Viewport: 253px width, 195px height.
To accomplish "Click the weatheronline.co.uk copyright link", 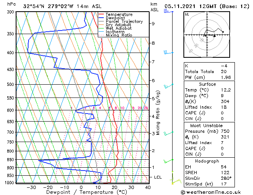I will tap(211, 192).
